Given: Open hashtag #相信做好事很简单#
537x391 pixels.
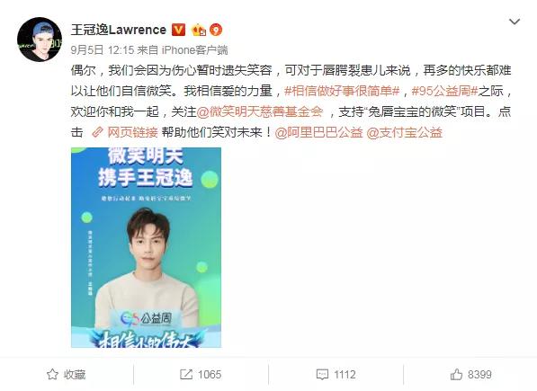Looking at the screenshot, I should (x=342, y=91).
